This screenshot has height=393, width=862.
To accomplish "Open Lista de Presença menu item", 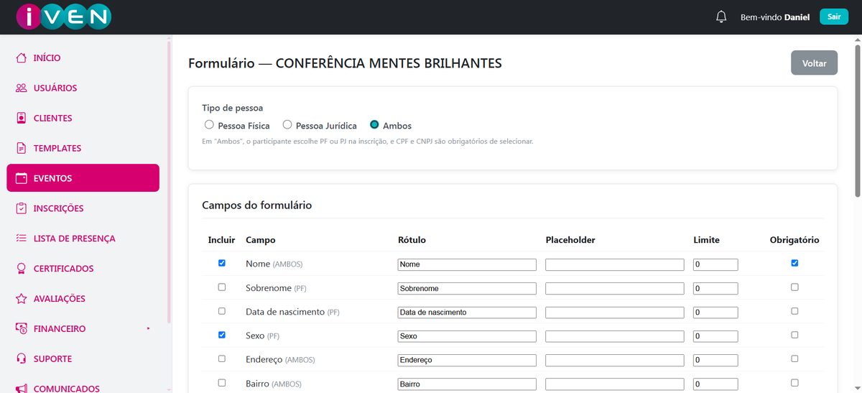I will point(83,239).
